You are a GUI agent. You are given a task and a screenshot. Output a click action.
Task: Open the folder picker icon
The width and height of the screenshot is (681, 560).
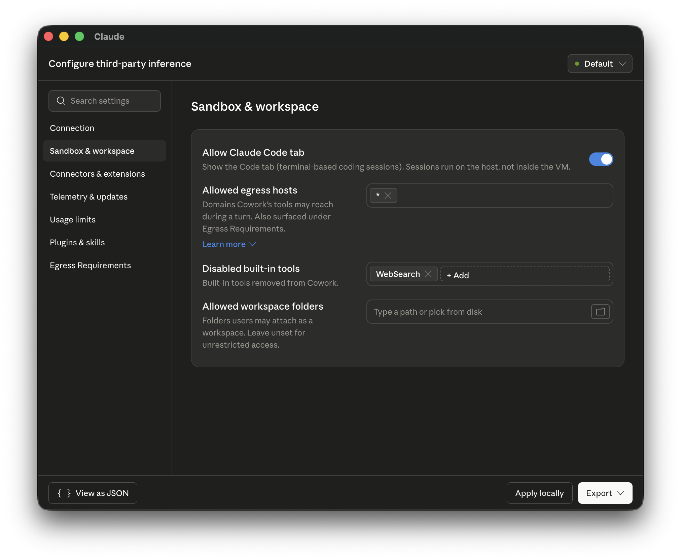[601, 312]
